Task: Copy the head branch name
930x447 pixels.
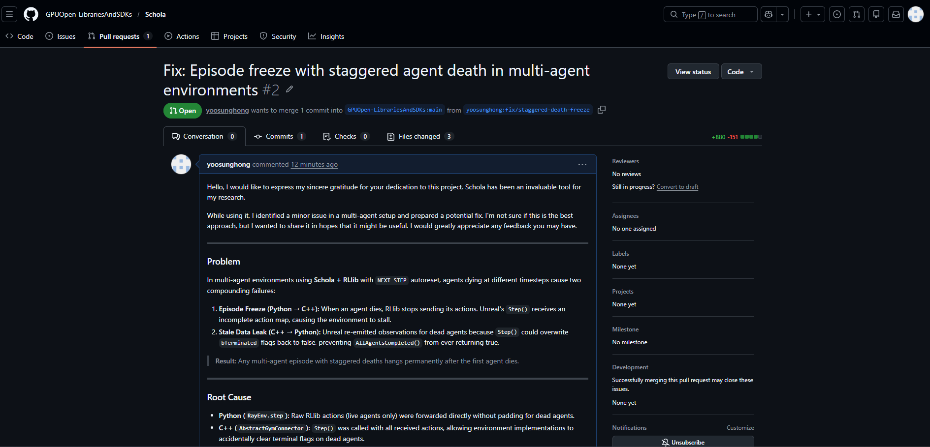Action: (601, 110)
